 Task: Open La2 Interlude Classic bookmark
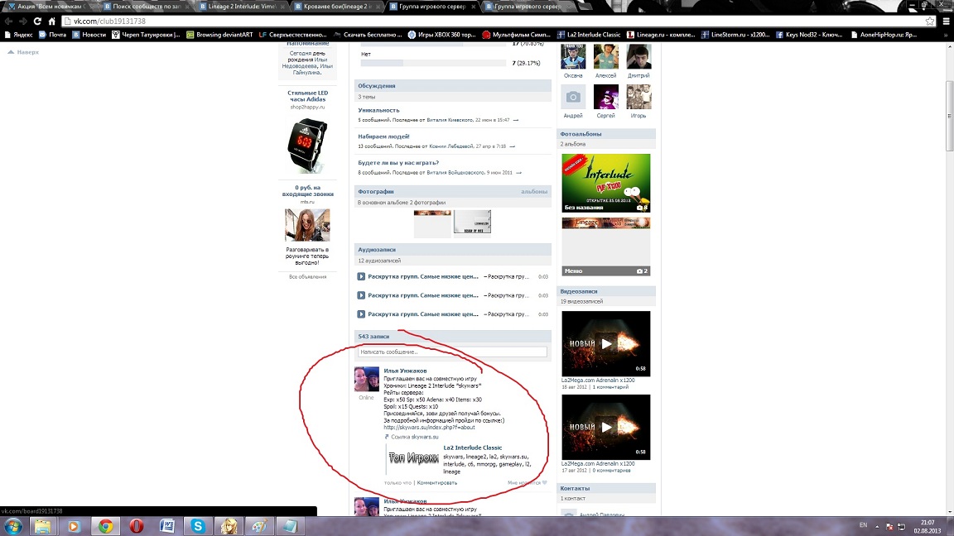(x=589, y=35)
